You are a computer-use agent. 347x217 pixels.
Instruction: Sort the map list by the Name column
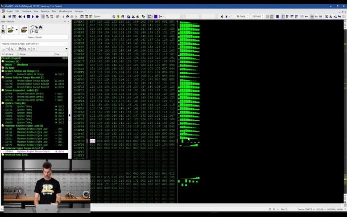36,54
